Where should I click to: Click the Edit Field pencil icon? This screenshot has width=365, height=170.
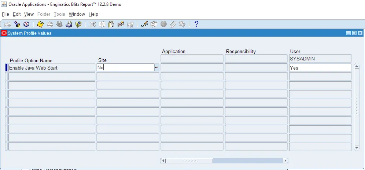144,24
